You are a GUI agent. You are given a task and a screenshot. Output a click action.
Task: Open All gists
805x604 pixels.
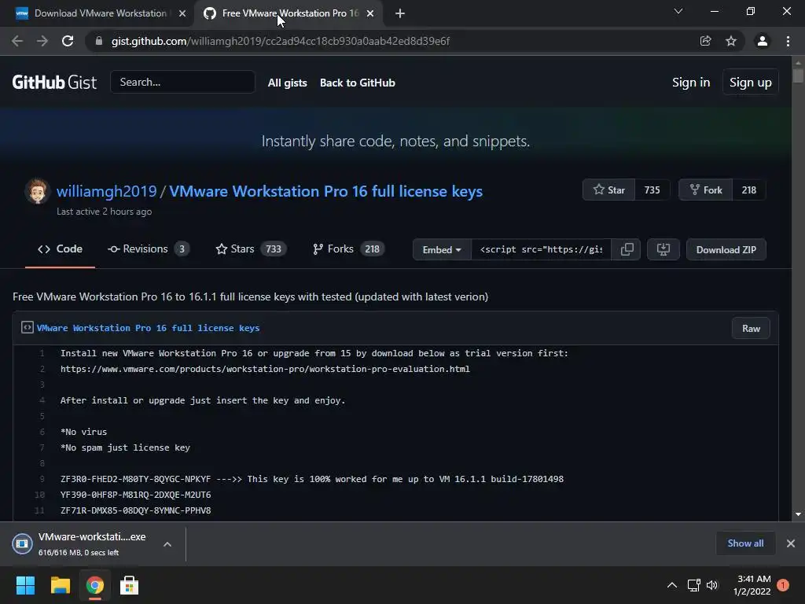(288, 83)
